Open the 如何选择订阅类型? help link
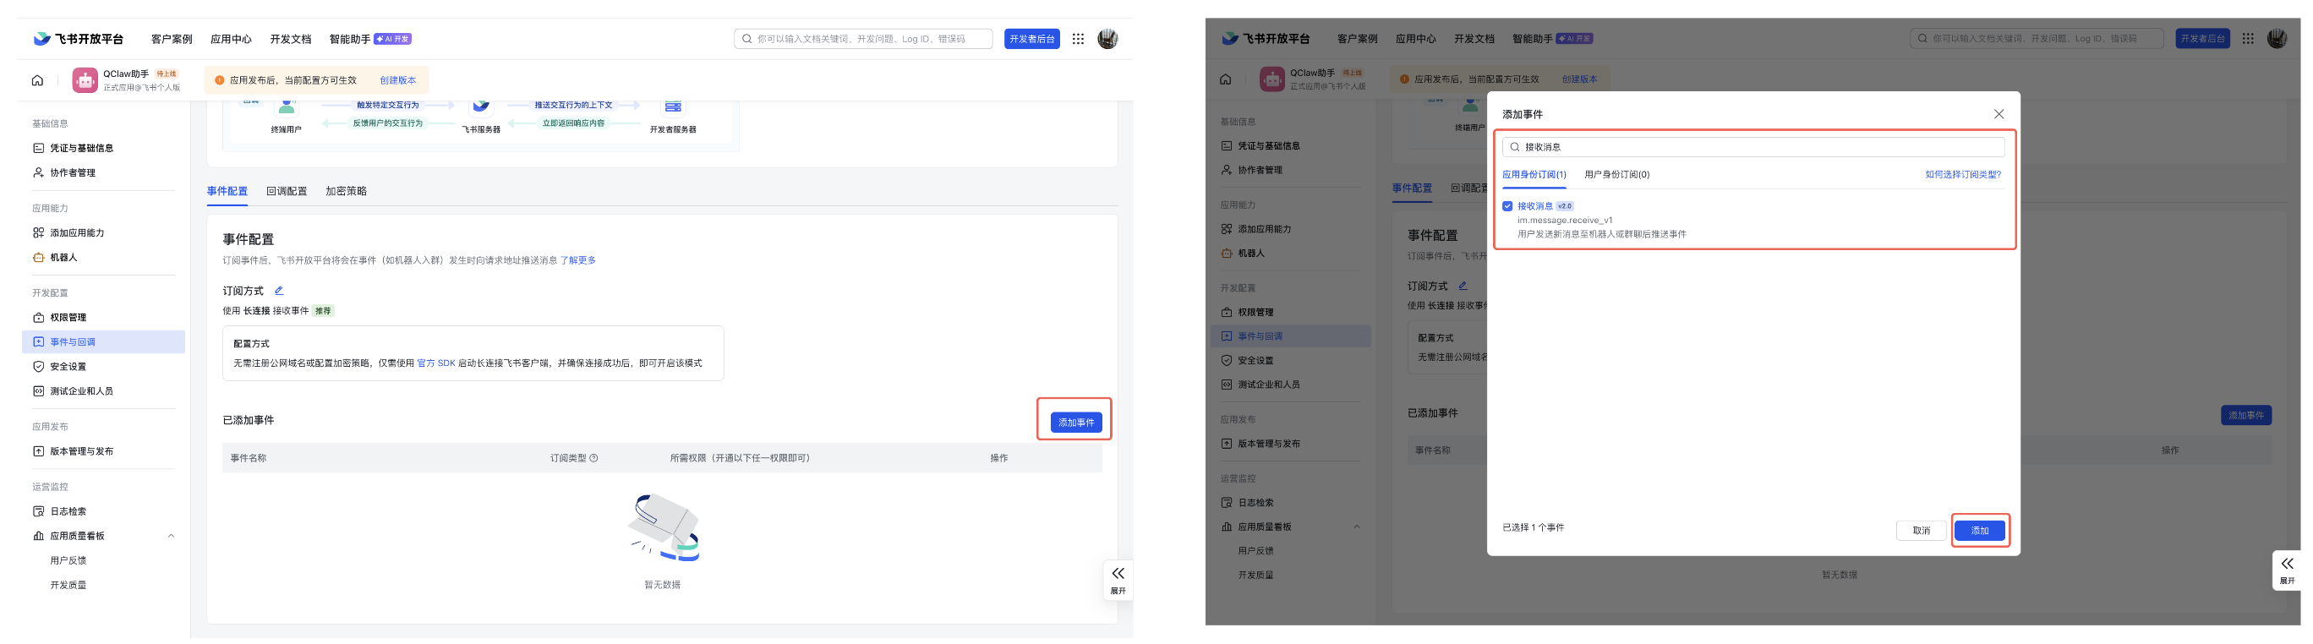The height and width of the screenshot is (644, 2313). tap(1962, 175)
